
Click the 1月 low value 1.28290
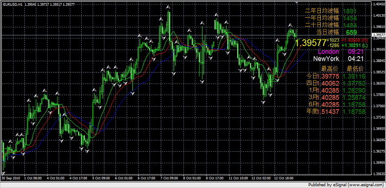point(354,90)
